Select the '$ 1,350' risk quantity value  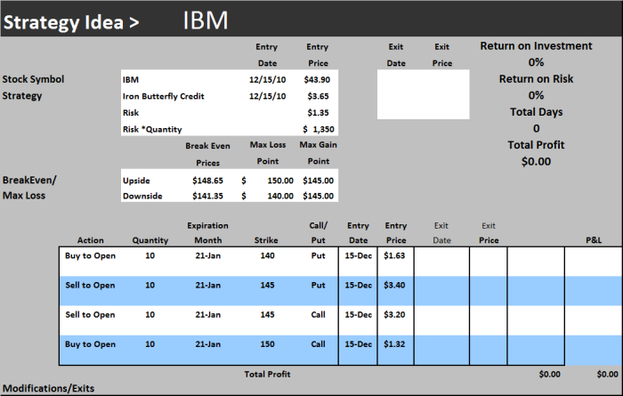point(319,129)
